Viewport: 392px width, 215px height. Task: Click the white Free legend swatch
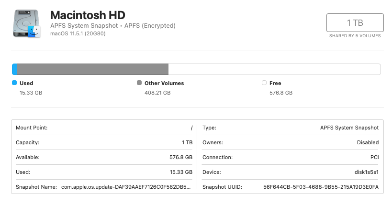click(x=264, y=83)
